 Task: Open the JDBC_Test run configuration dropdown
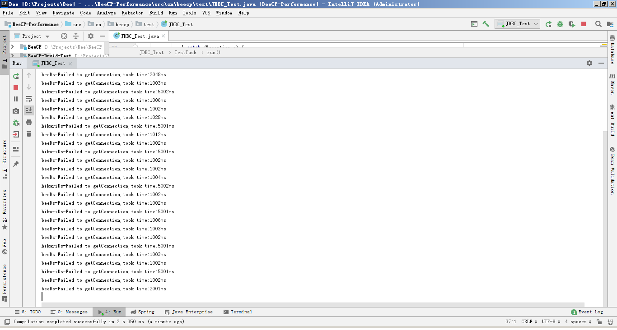click(x=517, y=24)
